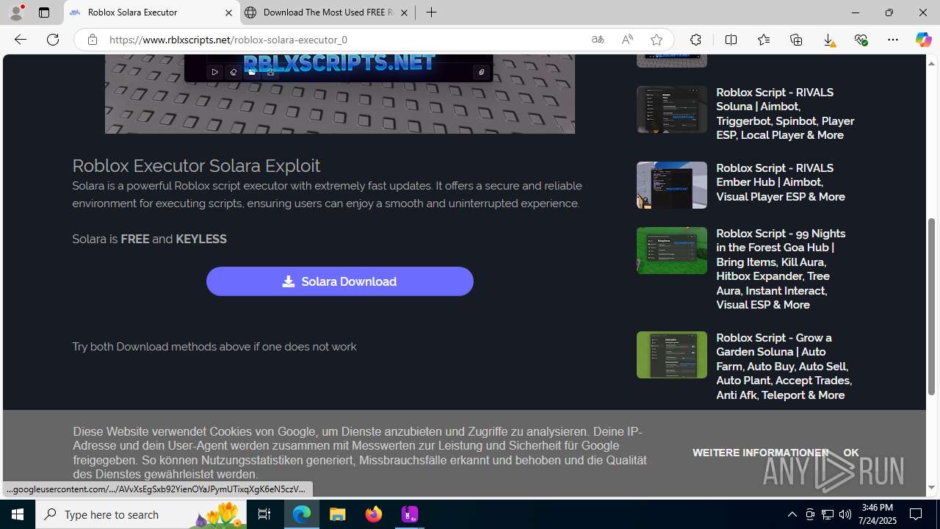
Task: Add this page to favorites star
Action: 657,40
